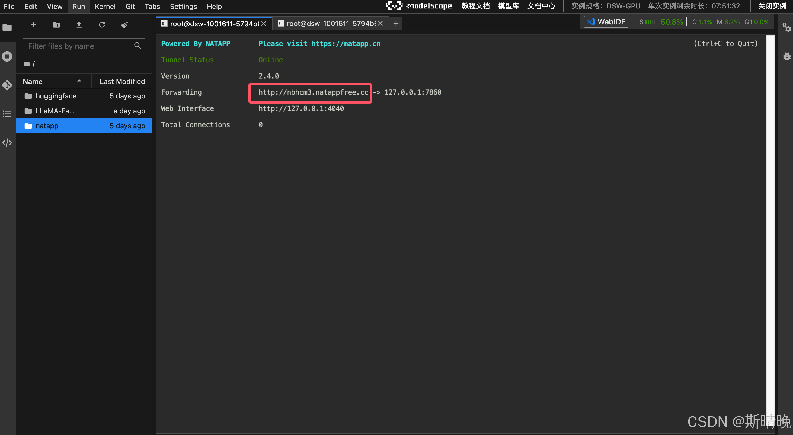Create a new folder via toolbar icon
This screenshot has height=435, width=793.
tap(56, 25)
